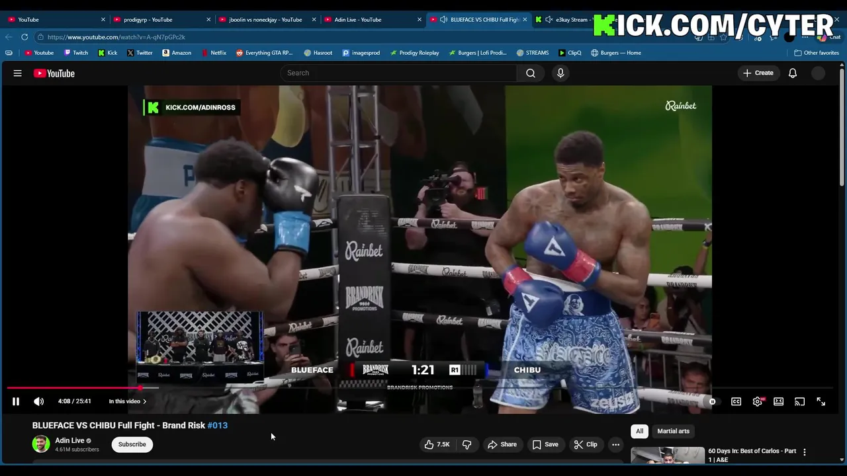The height and width of the screenshot is (476, 847).
Task: Open the account avatar menu
Action: tap(819, 73)
